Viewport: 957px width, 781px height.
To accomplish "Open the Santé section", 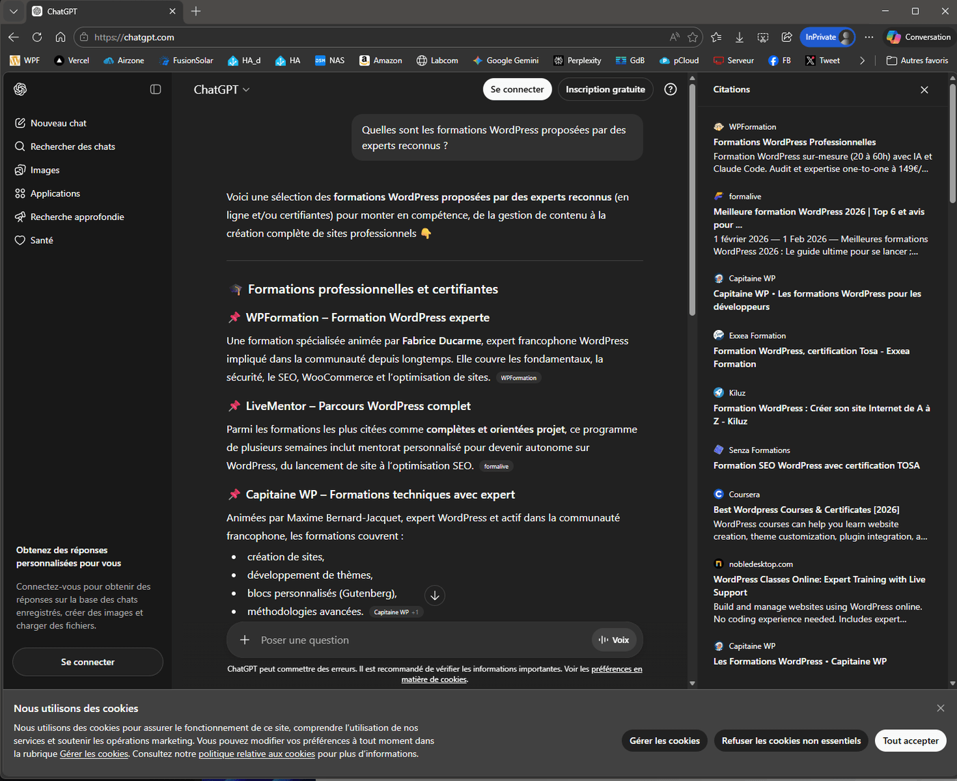I will pyautogui.click(x=40, y=240).
